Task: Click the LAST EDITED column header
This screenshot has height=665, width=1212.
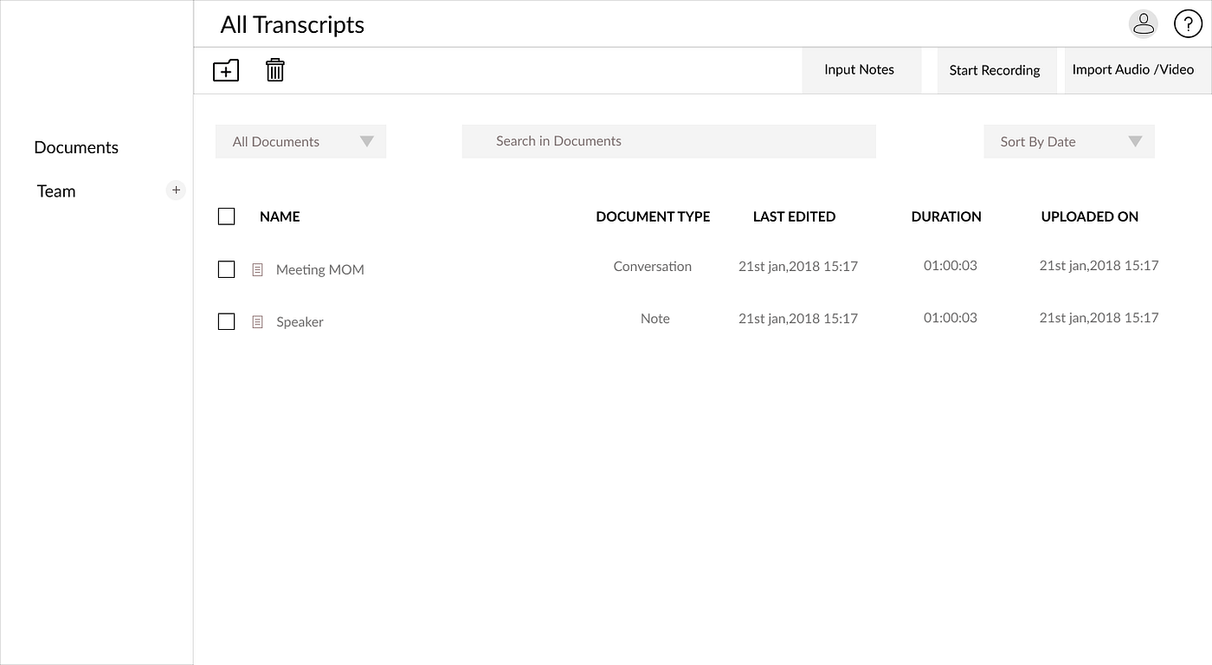Action: [x=794, y=216]
